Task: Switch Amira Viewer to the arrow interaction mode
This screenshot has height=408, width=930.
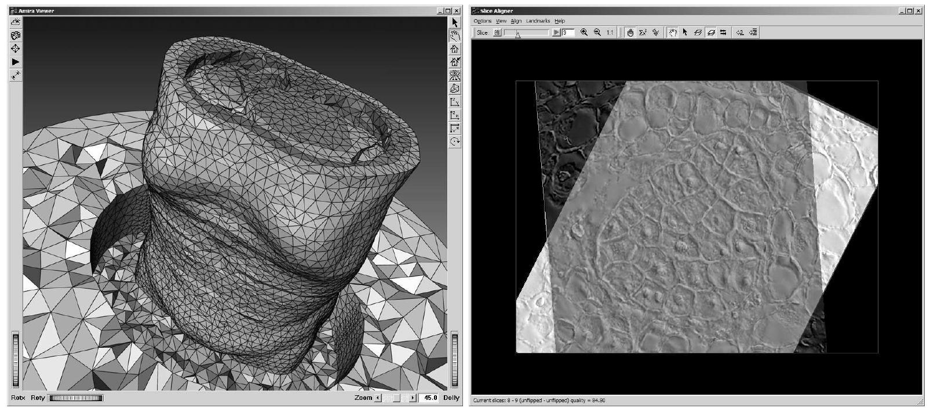Action: click(455, 22)
